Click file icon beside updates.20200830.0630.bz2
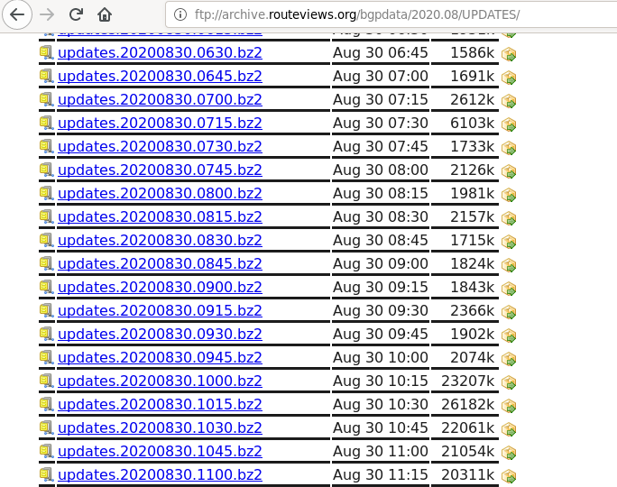 click(x=46, y=52)
